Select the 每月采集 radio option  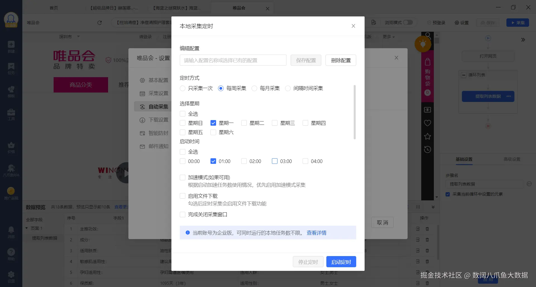coord(254,88)
